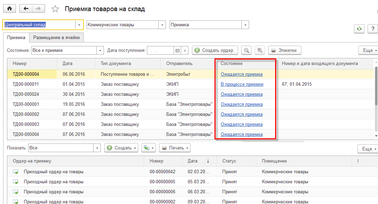Switch to Размещение в ячейки tab
The height and width of the screenshot is (204, 378).
pyautogui.click(x=56, y=37)
